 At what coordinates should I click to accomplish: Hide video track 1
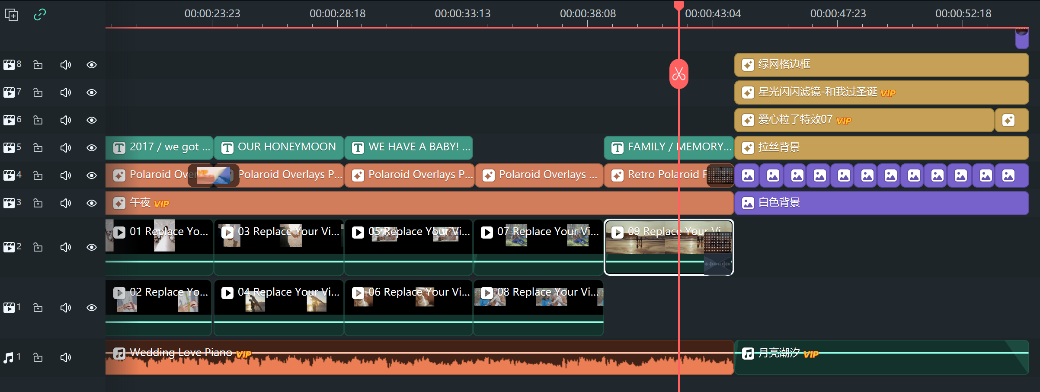tap(92, 308)
